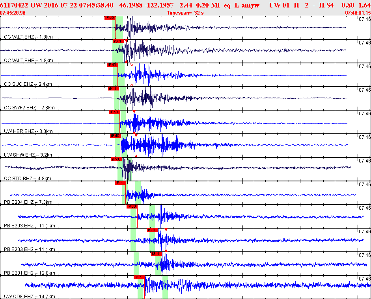Click the top red triangle marker on VALT BHE
The image size is (371, 299).
126,41
